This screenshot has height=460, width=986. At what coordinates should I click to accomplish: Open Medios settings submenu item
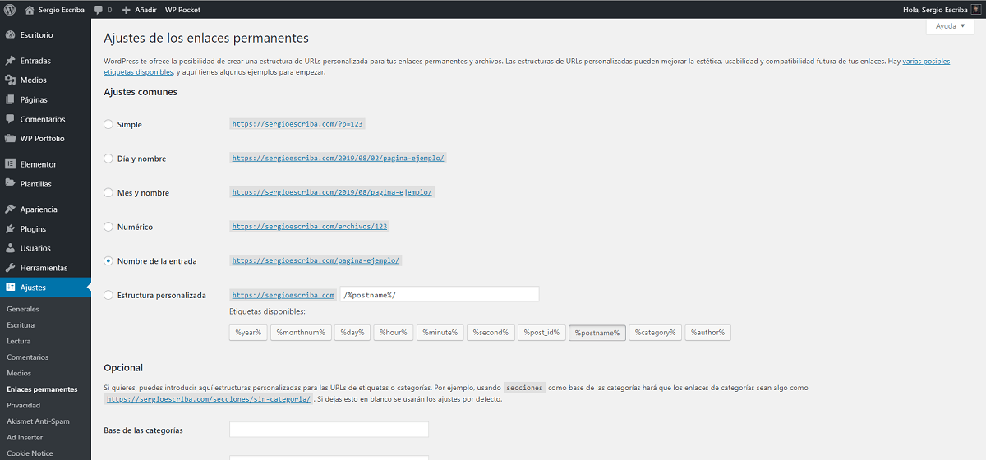[19, 374]
